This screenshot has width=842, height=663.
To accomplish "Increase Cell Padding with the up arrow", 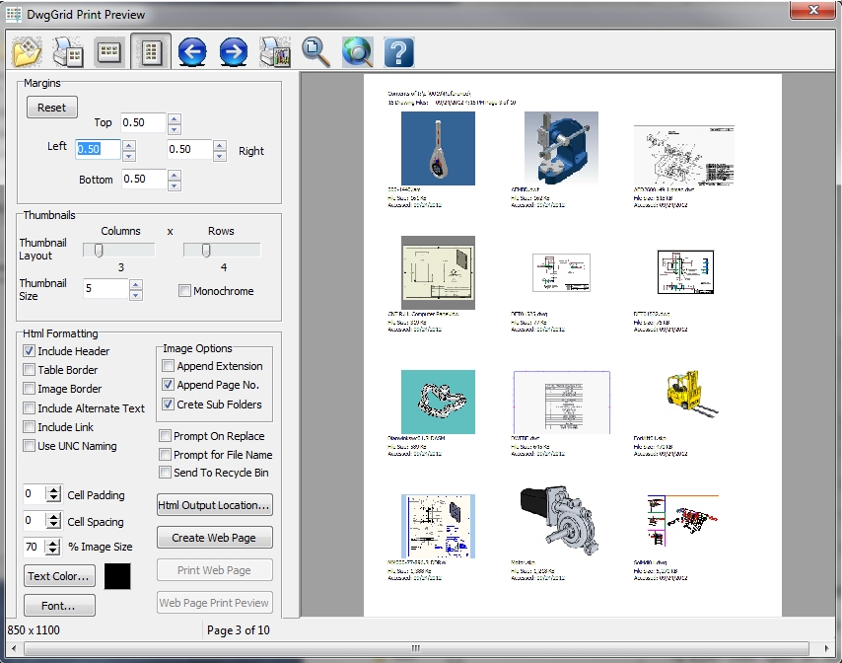I will point(54,490).
